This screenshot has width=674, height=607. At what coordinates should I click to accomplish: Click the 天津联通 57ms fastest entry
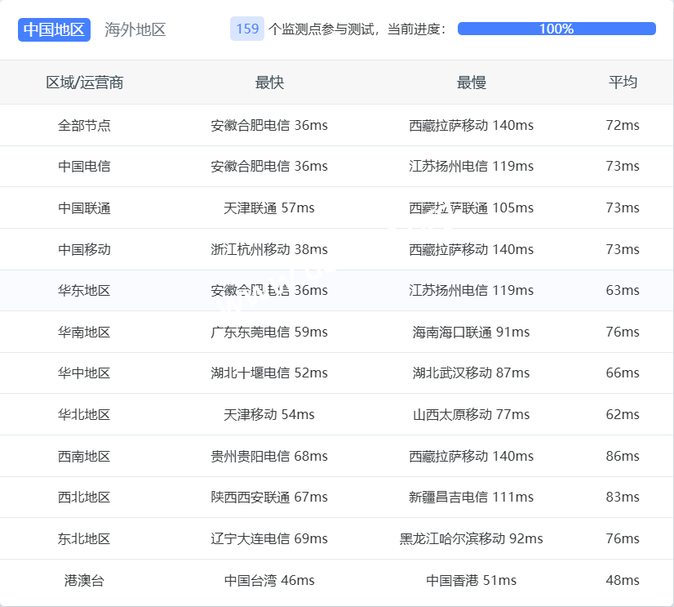269,208
